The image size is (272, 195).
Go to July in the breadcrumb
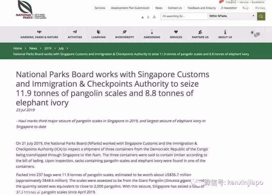[61, 48]
